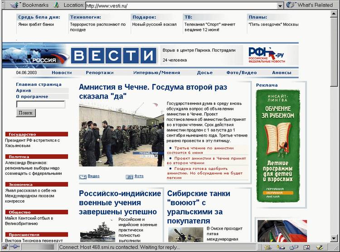Click the page proxy icon beside Location
Image resolution: width=340 pixels, height=252 pixels.
tap(57, 5)
